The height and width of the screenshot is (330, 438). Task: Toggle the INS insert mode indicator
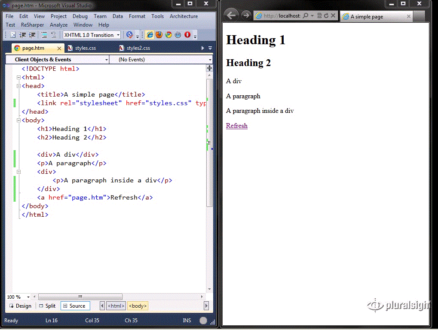(187, 320)
